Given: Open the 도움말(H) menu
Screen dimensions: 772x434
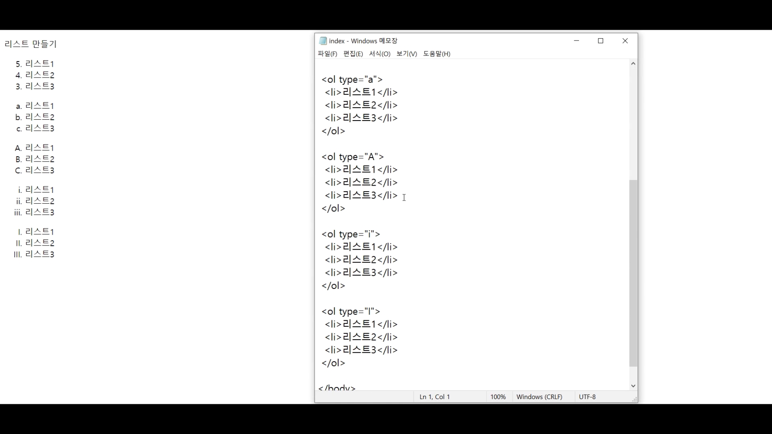Looking at the screenshot, I should pos(436,54).
